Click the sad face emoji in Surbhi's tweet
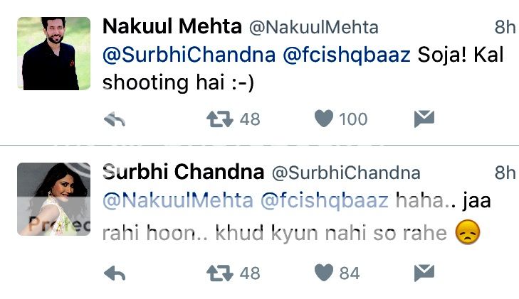519x299 pixels. [467, 232]
